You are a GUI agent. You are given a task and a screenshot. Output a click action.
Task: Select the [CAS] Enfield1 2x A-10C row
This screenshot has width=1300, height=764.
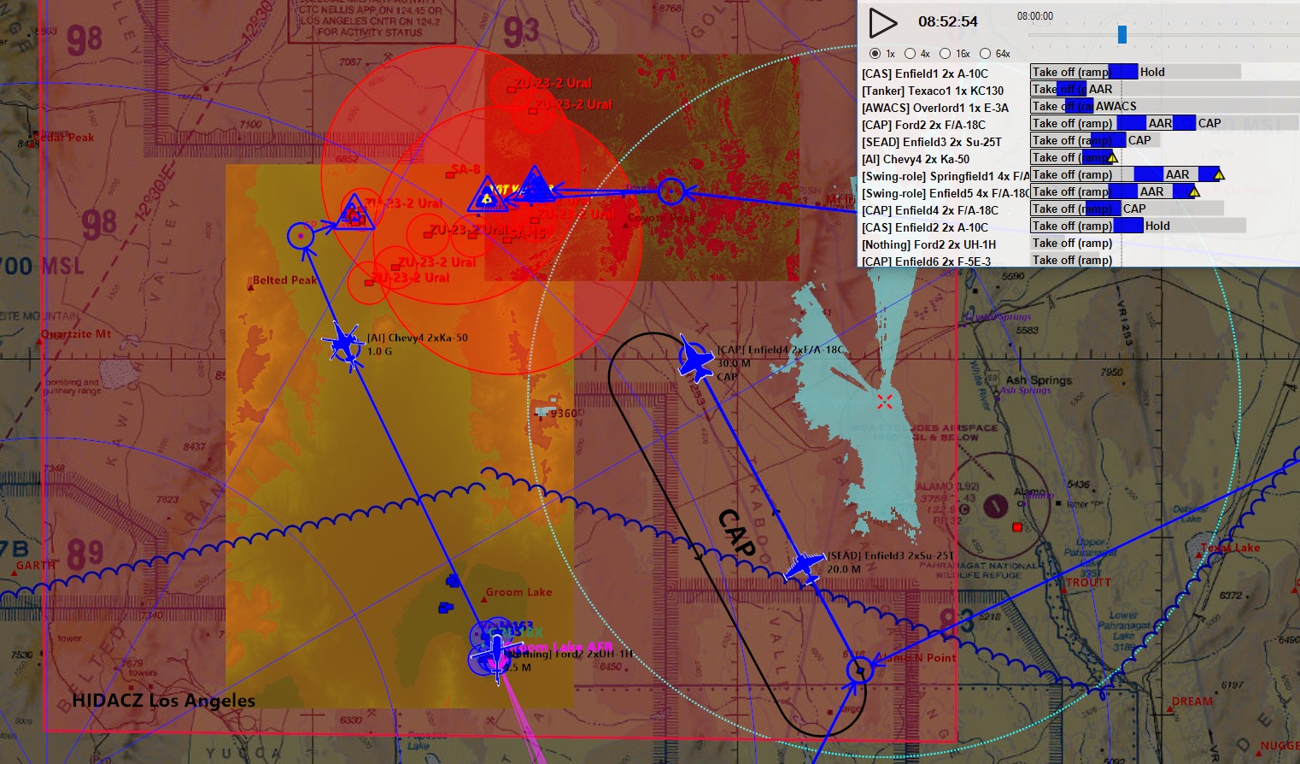pos(925,73)
